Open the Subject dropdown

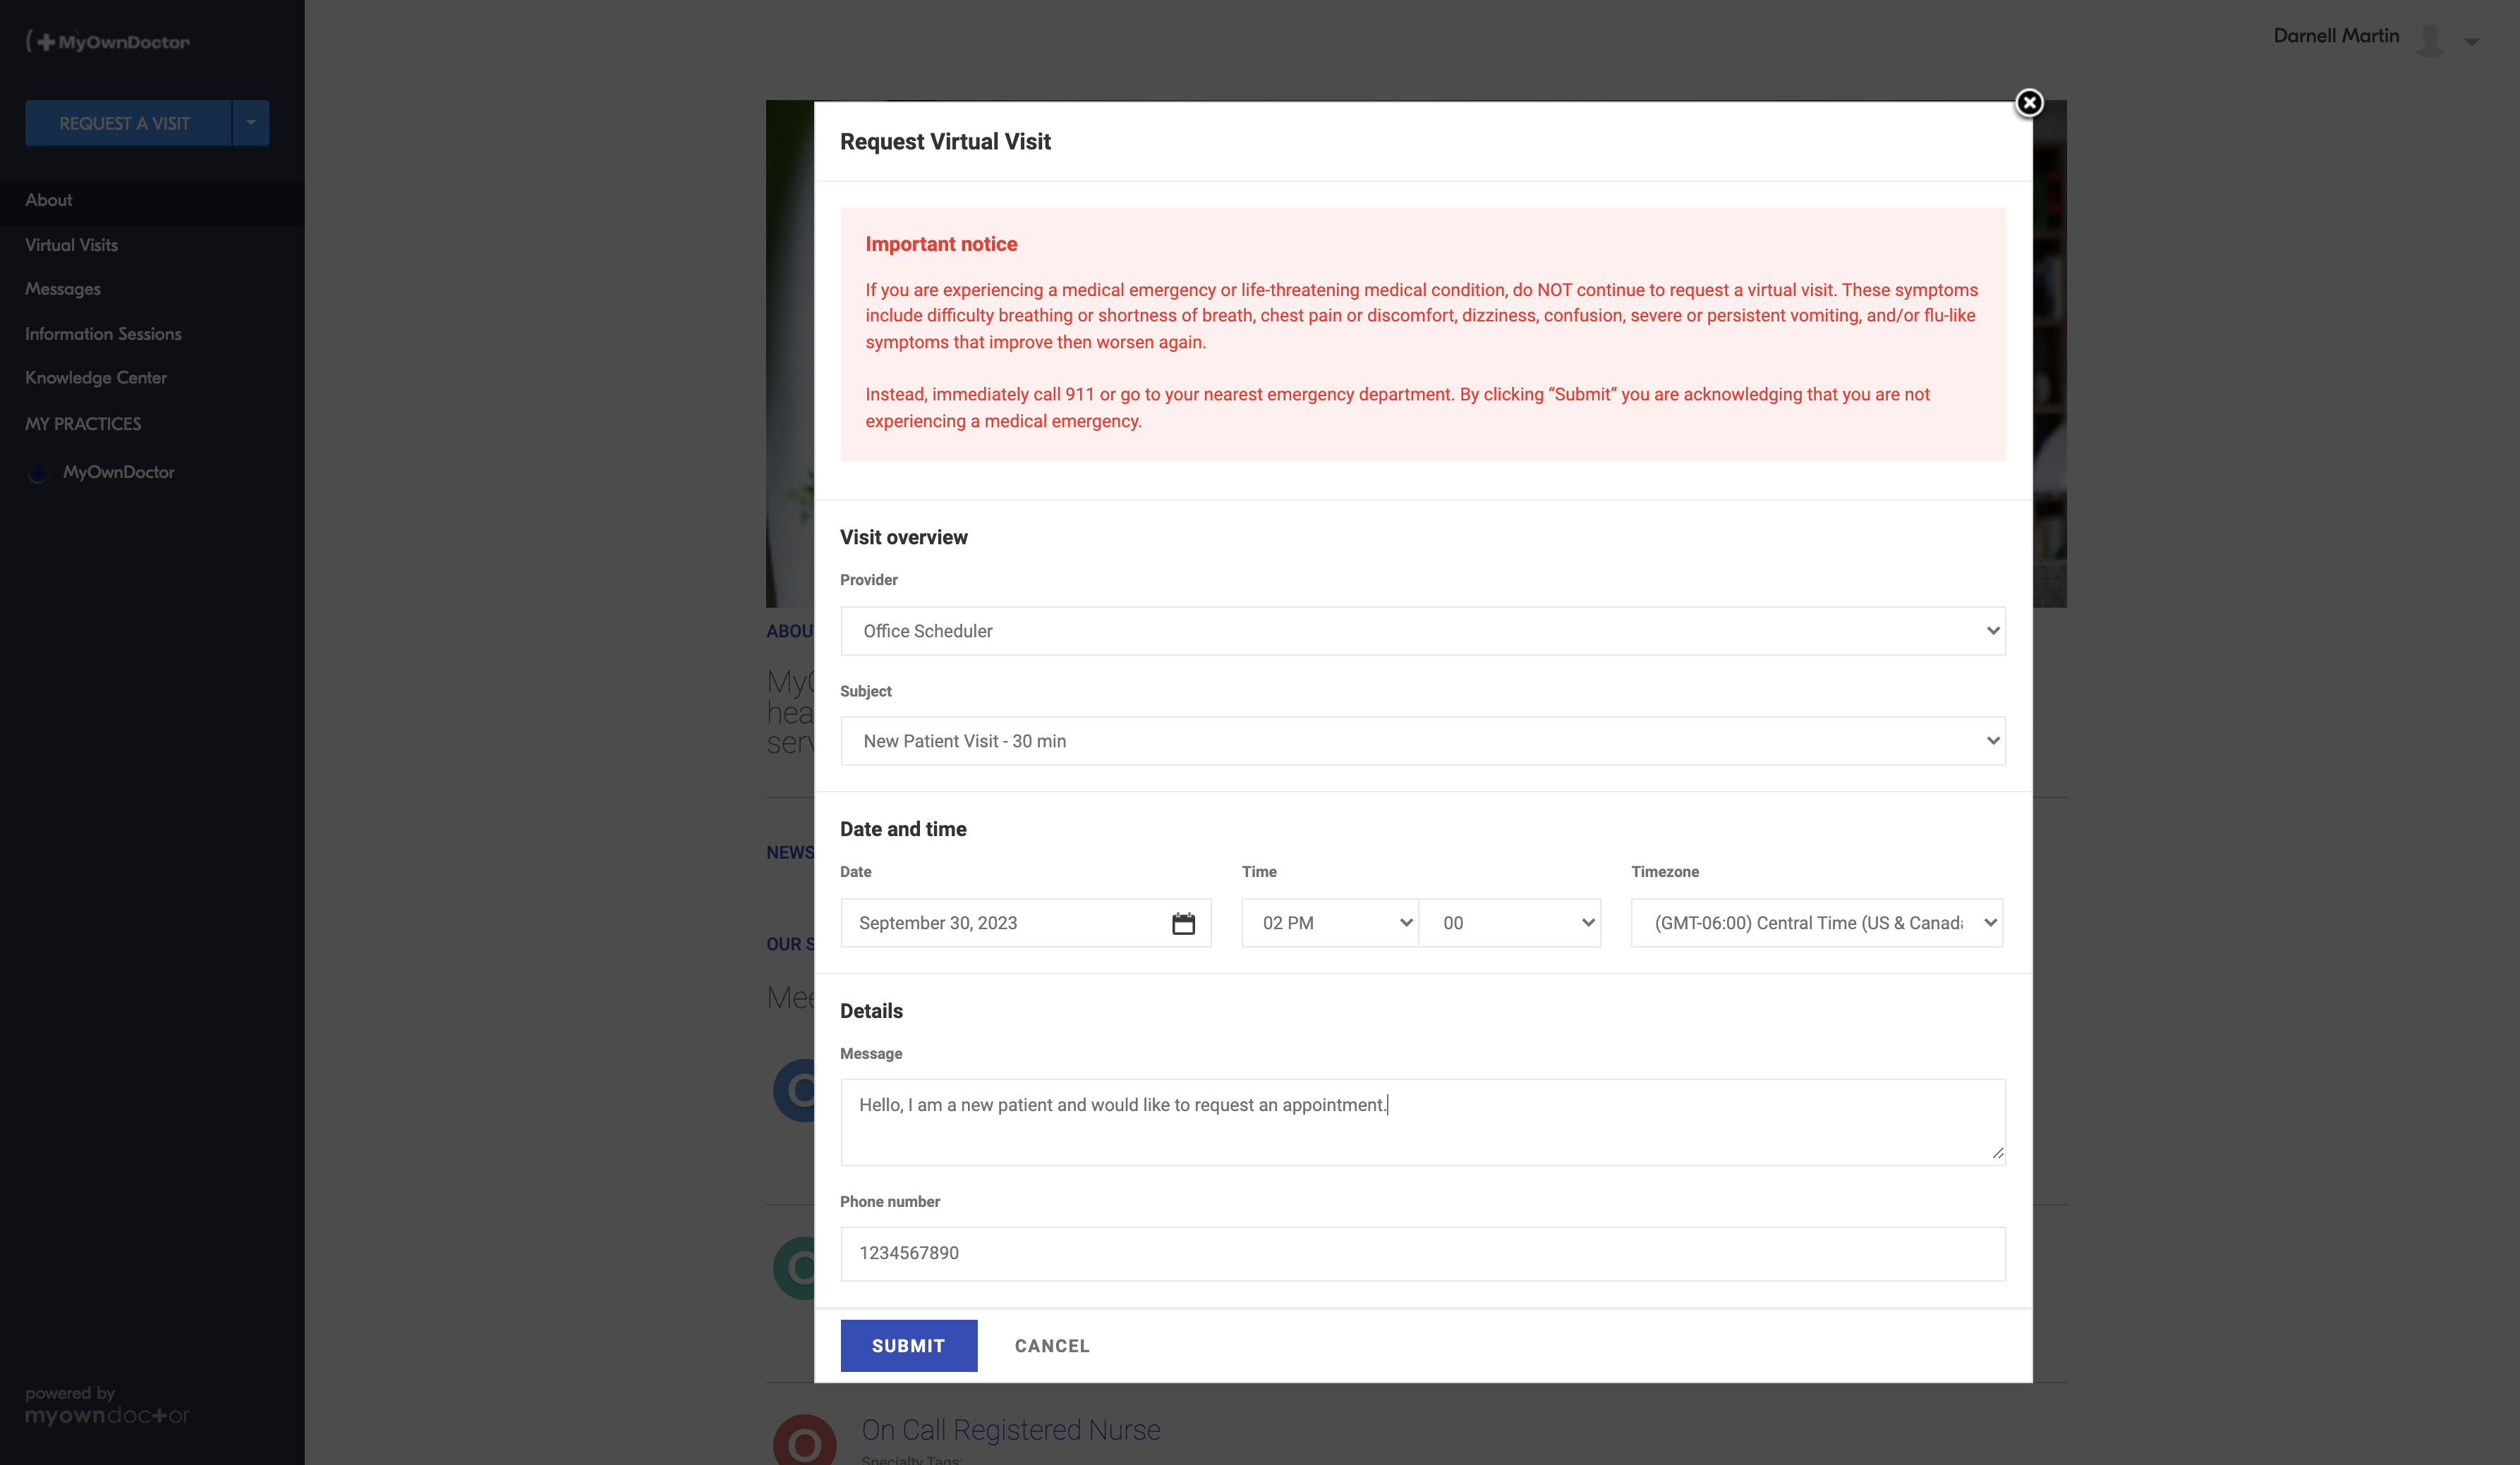1422,740
